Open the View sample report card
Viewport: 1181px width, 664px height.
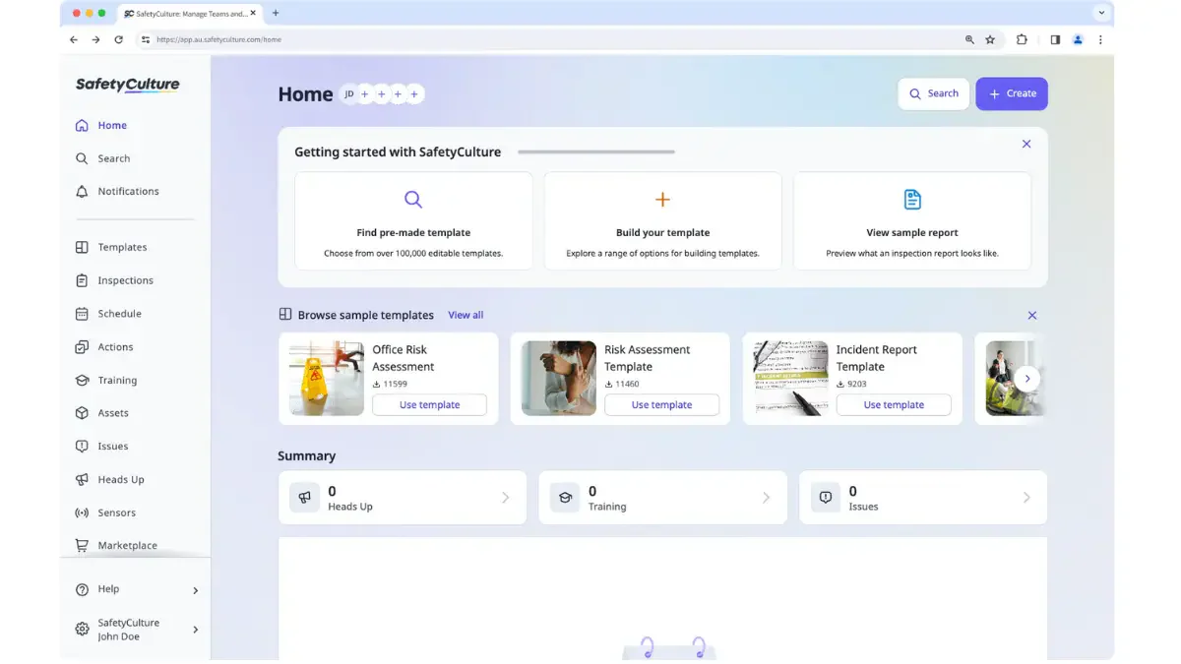pos(912,221)
